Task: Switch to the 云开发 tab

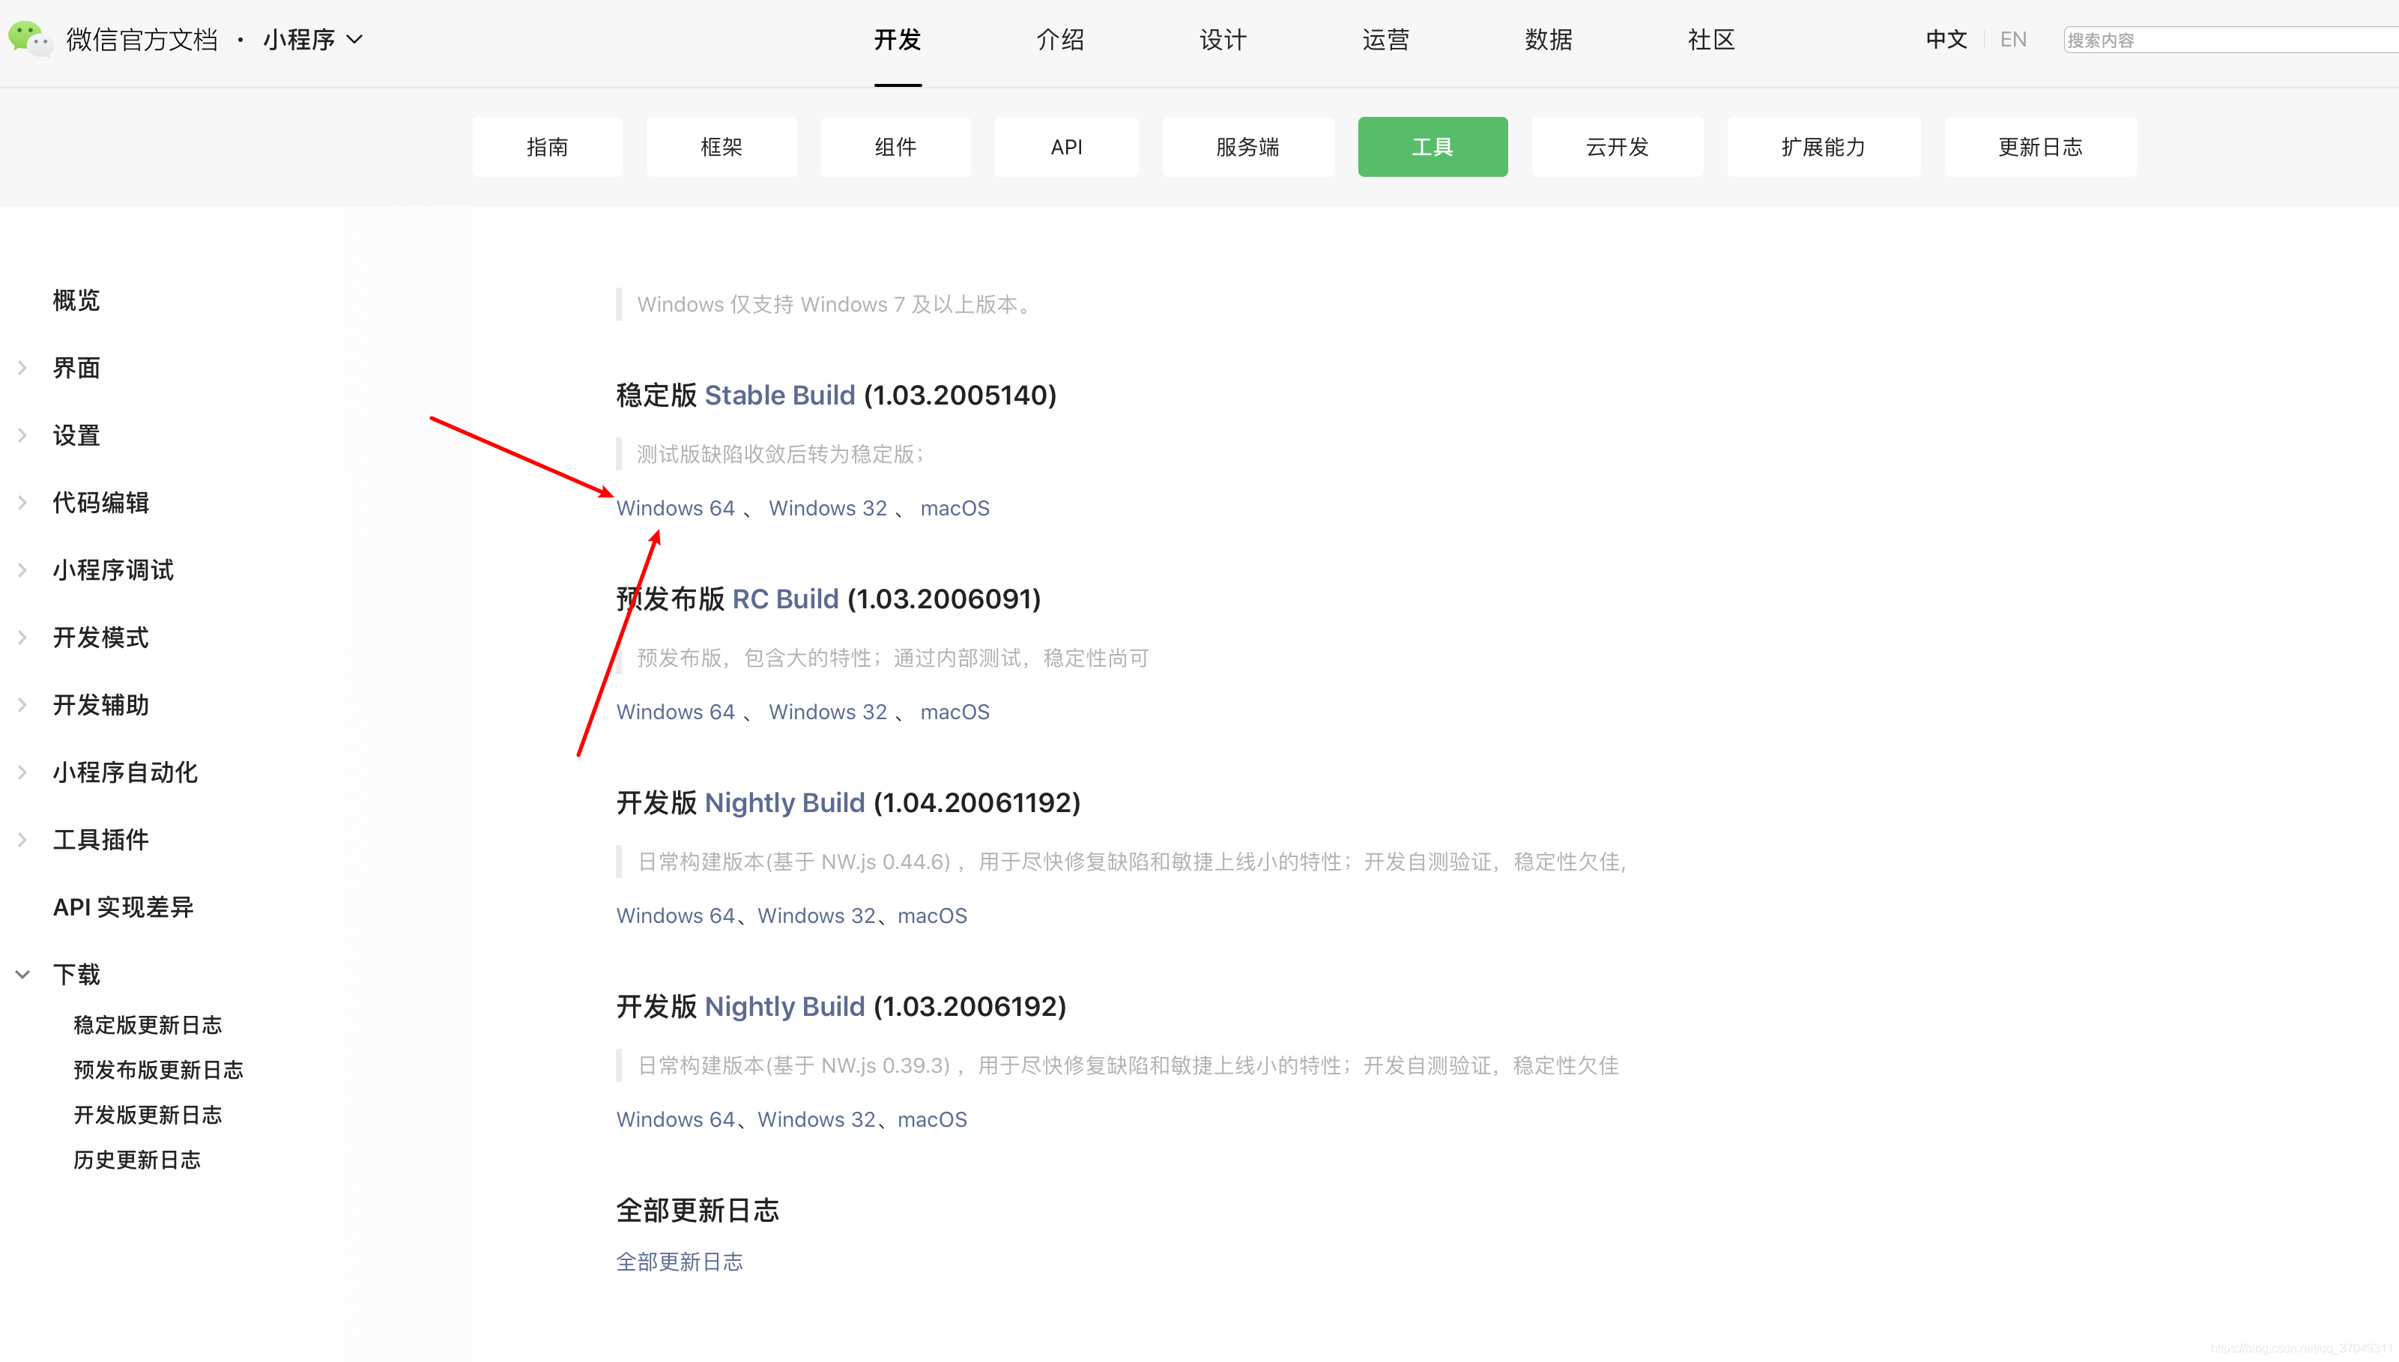Action: pos(1616,147)
